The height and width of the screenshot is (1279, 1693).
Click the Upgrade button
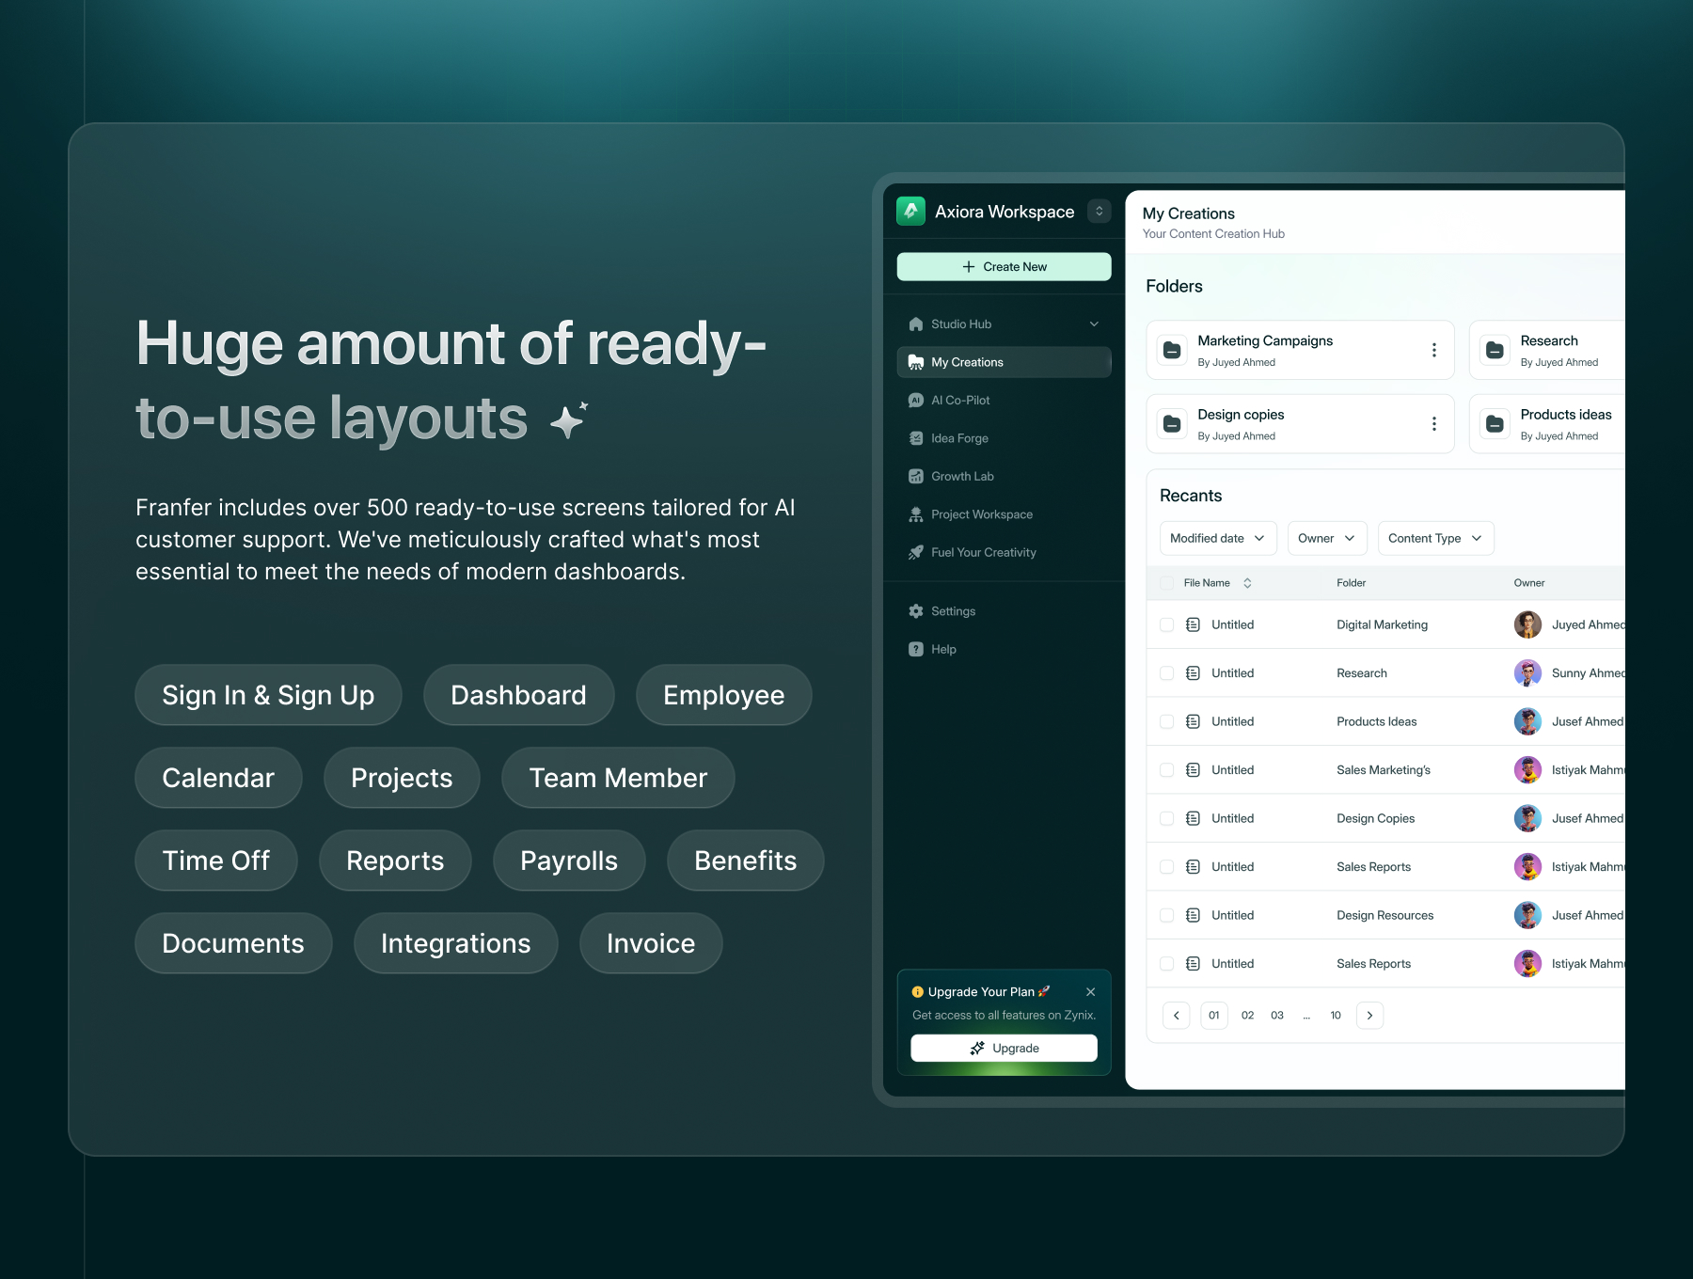(x=1004, y=1049)
